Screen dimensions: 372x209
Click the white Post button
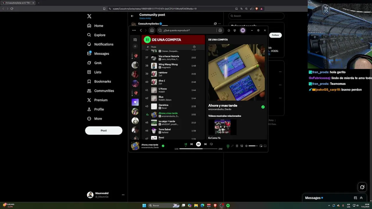tap(104, 130)
